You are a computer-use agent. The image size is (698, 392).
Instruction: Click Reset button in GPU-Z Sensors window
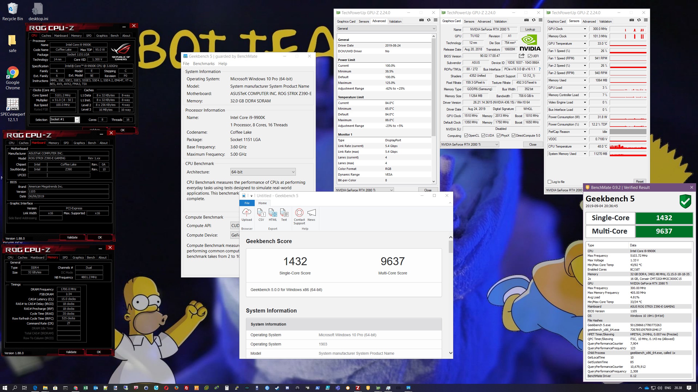(x=640, y=182)
